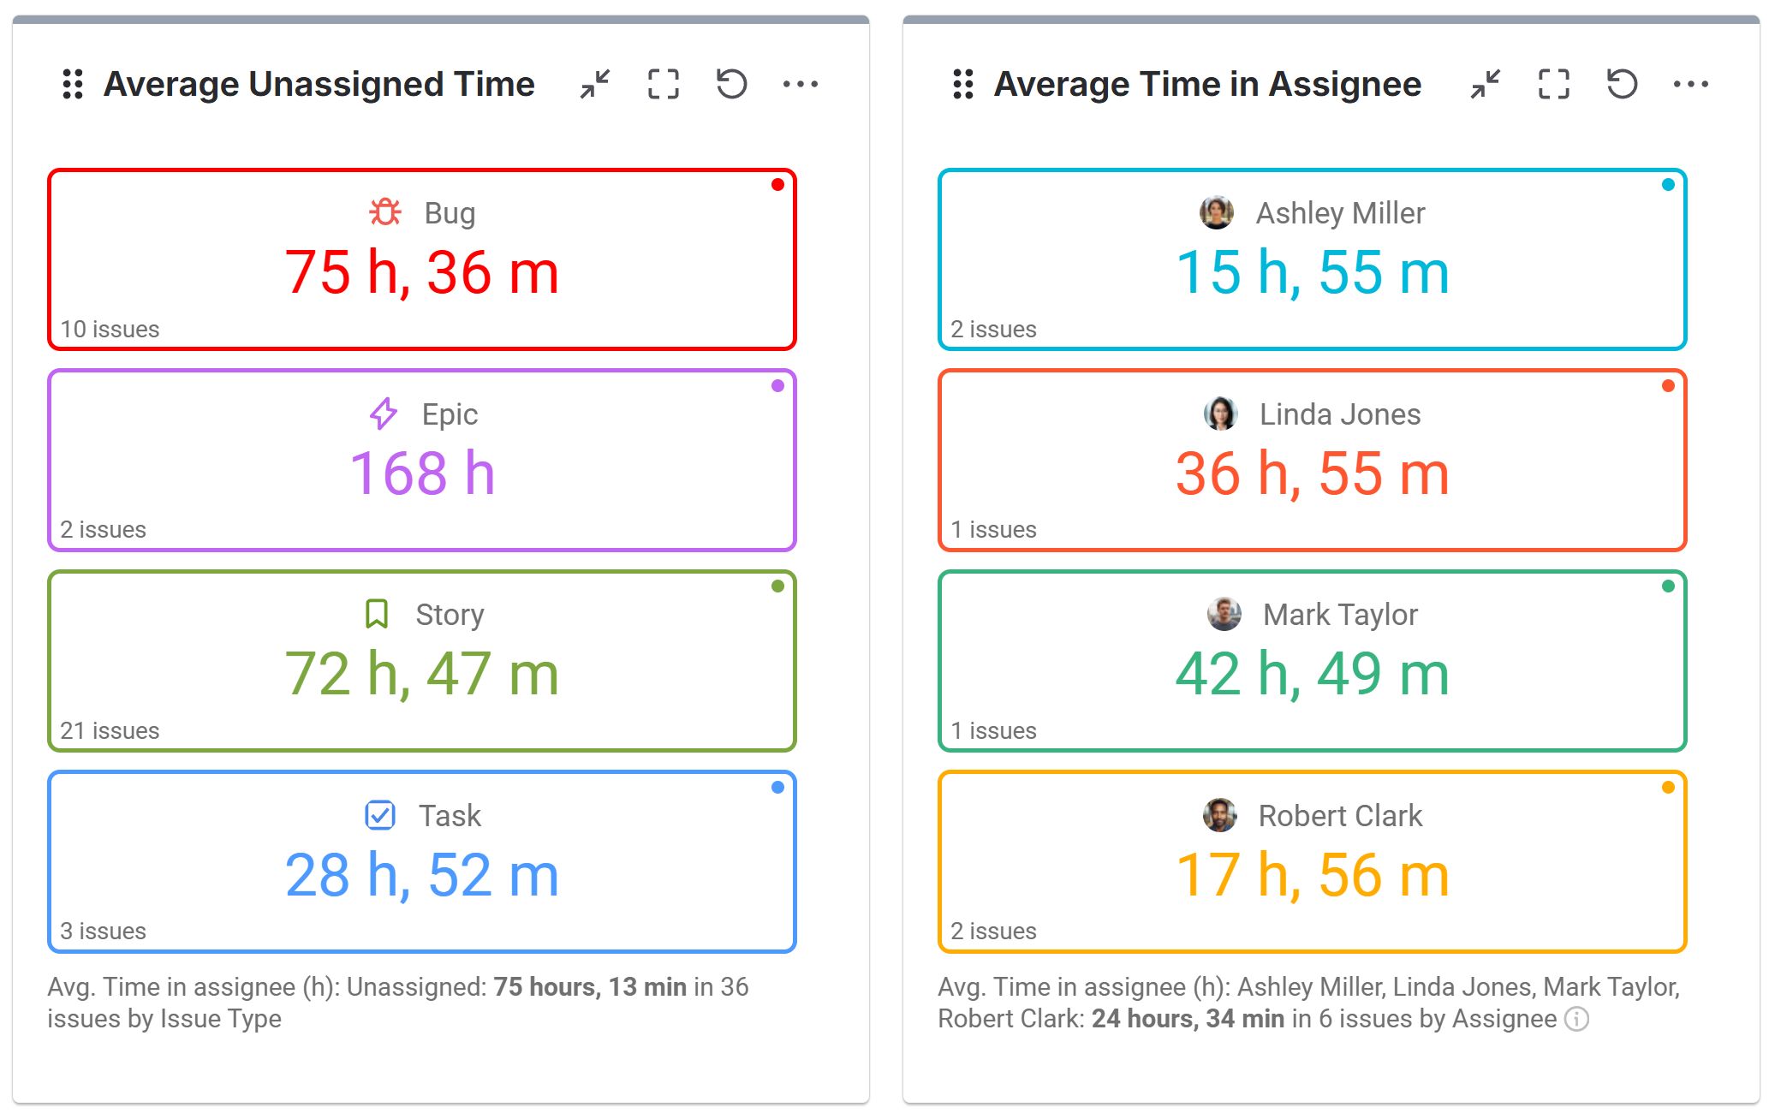Open the three-dot menu on Average Unassigned Time
The width and height of the screenshot is (1775, 1119).
(801, 83)
